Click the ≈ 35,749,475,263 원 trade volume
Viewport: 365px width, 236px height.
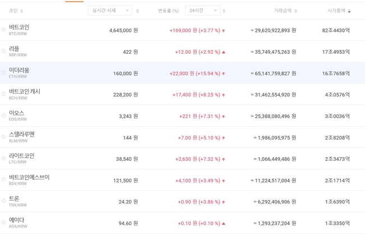coord(273,52)
